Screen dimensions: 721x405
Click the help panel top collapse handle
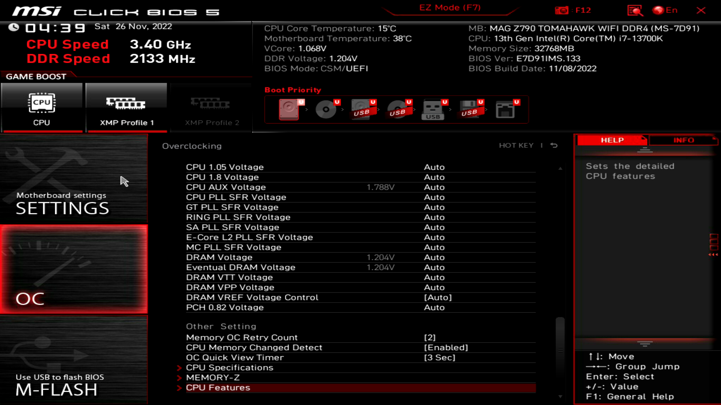click(x=645, y=150)
